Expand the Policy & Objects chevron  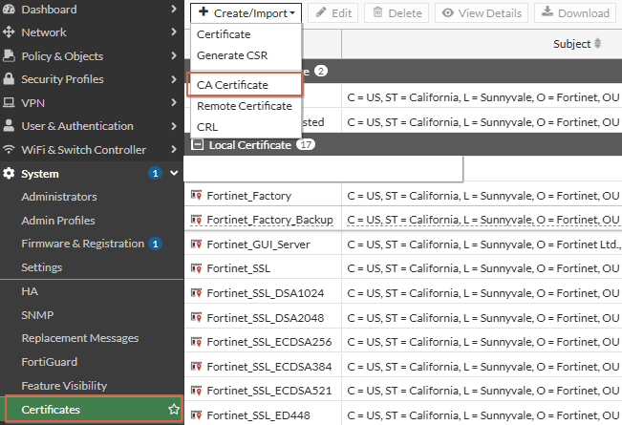(x=174, y=55)
